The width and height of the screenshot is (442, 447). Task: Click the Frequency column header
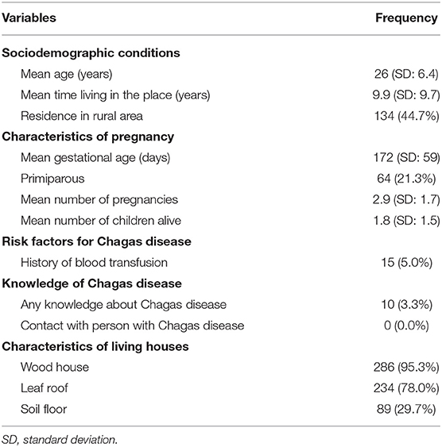pyautogui.click(x=406, y=18)
